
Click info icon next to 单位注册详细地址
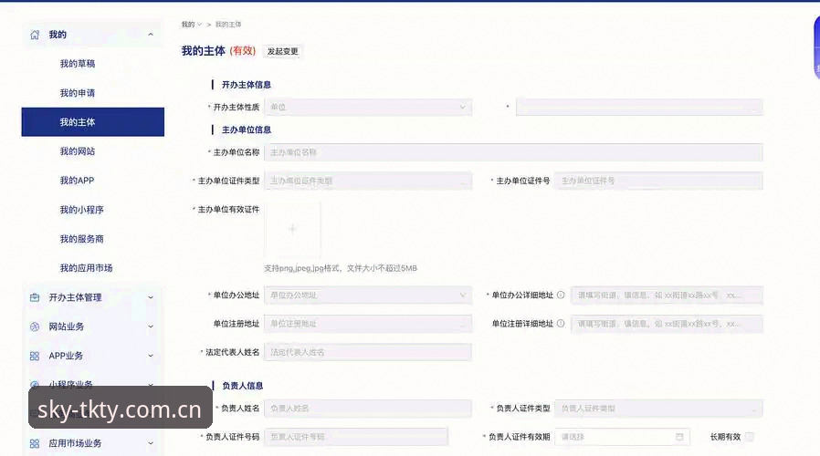click(561, 324)
